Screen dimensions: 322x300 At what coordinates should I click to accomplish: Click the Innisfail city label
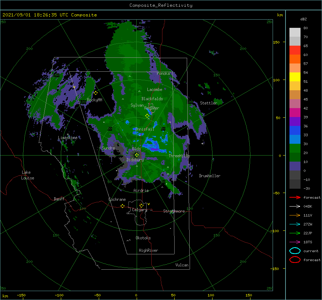point(145,129)
